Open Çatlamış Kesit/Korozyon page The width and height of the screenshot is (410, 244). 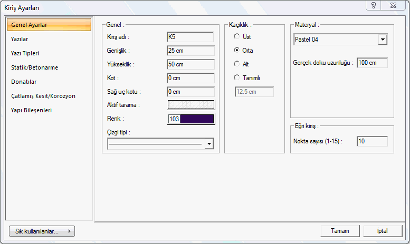pos(43,96)
